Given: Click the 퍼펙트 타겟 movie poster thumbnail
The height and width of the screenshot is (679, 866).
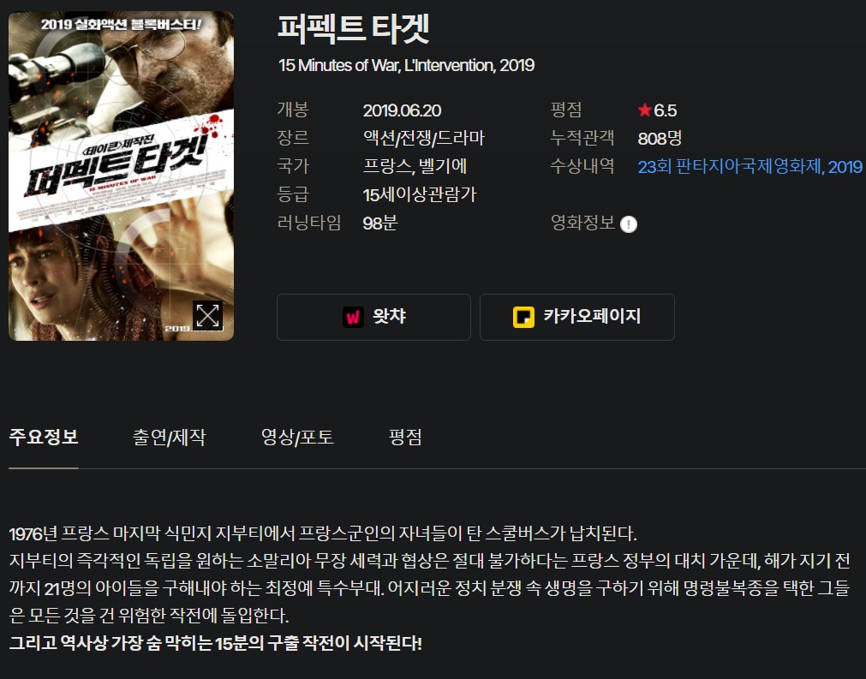Looking at the screenshot, I should tap(121, 176).
